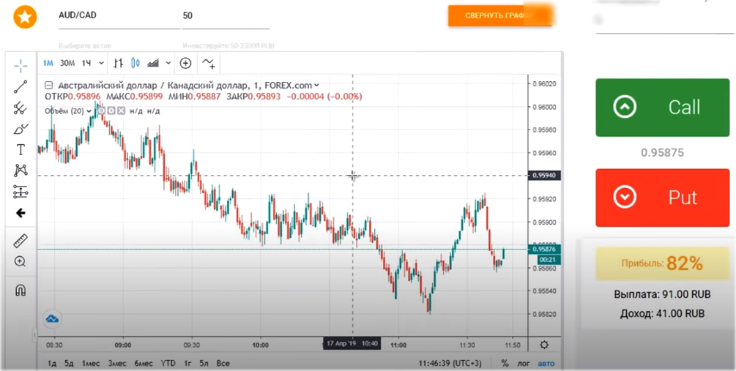The width and height of the screenshot is (736, 371).
Task: Expand the time interval dropdown arrow
Action: click(x=101, y=63)
